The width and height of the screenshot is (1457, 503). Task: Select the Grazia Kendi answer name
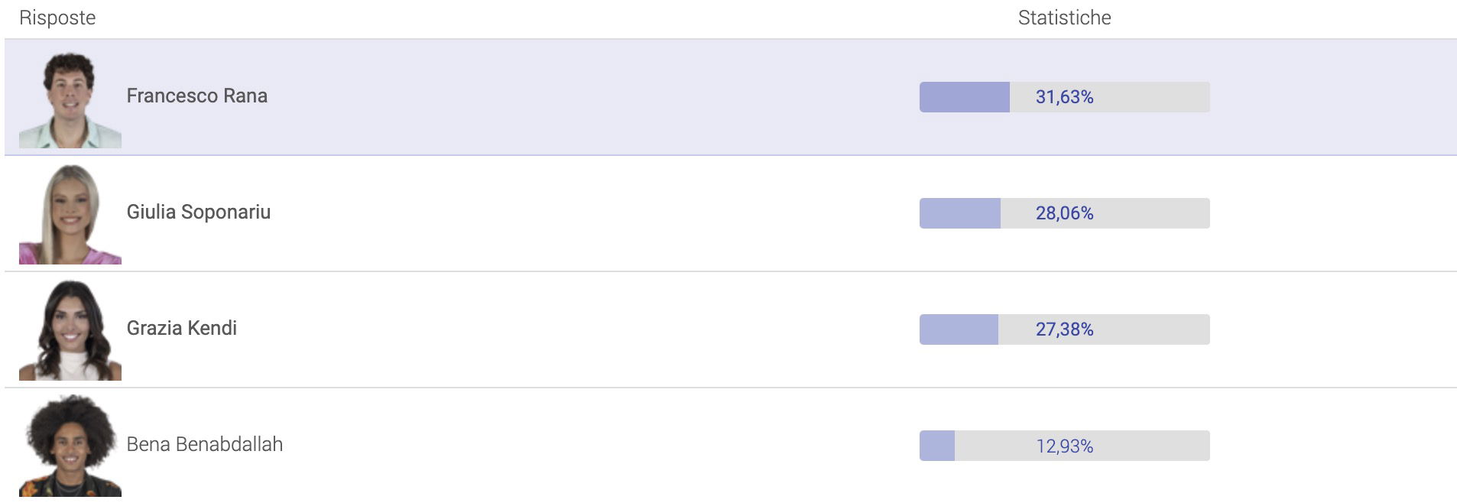pos(181,329)
